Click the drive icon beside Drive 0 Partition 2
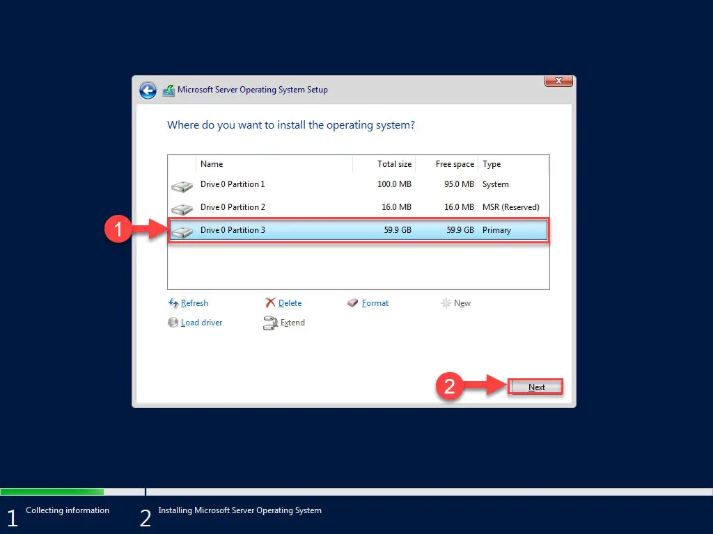Image resolution: width=713 pixels, height=534 pixels. pyautogui.click(x=182, y=207)
